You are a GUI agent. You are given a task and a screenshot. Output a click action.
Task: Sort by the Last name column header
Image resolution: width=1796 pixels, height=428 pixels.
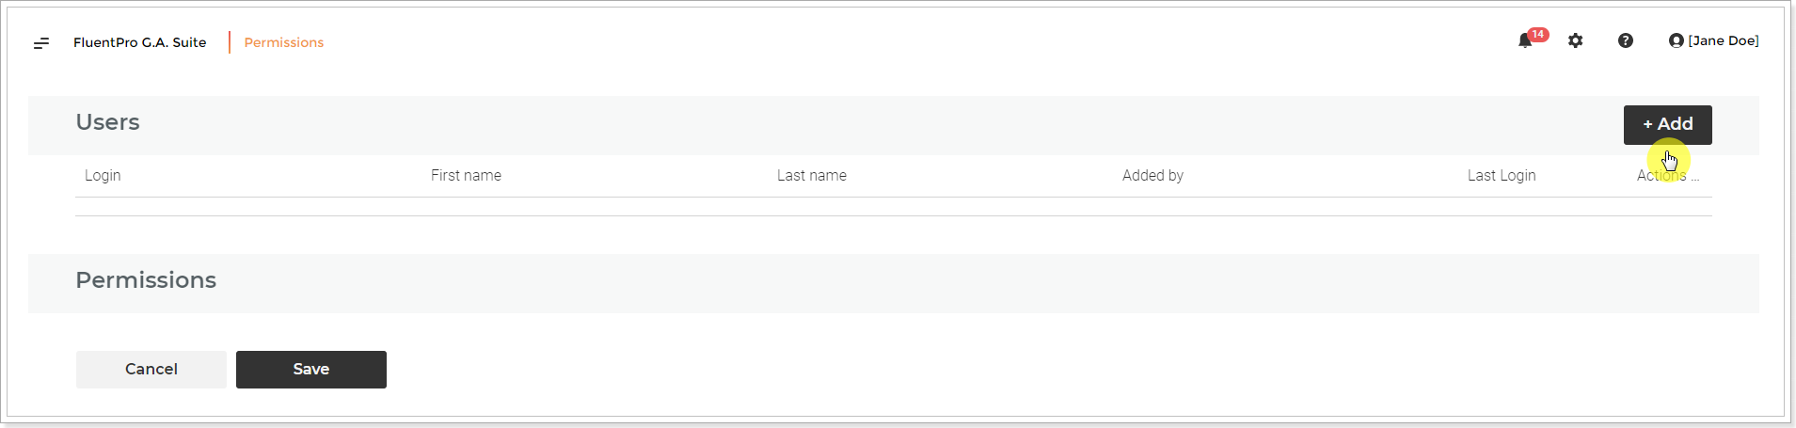tap(812, 175)
